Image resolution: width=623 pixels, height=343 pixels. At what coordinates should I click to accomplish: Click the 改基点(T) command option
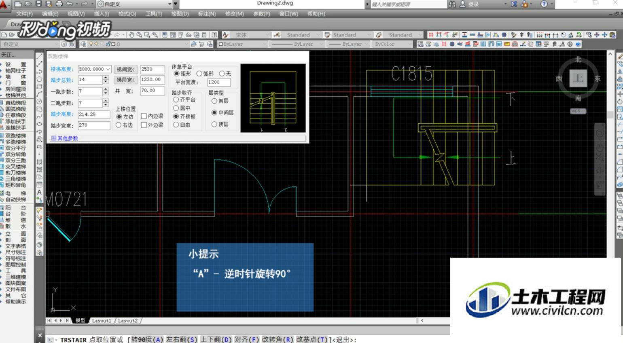click(x=312, y=340)
